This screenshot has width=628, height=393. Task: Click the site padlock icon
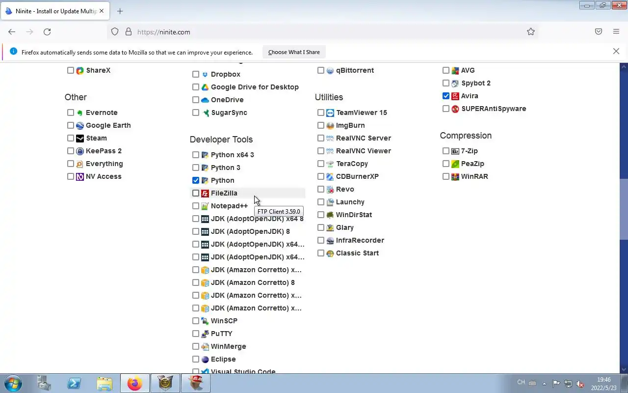(x=129, y=32)
